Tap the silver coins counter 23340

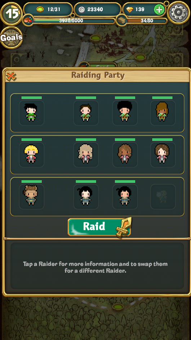point(98,9)
